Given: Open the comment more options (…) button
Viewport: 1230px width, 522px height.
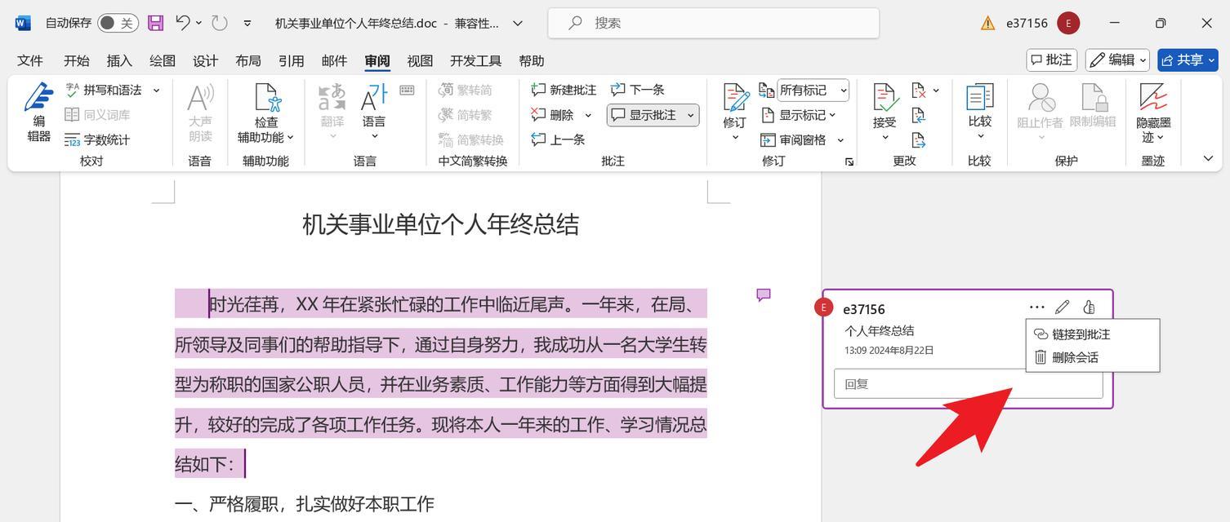Looking at the screenshot, I should tap(1037, 307).
